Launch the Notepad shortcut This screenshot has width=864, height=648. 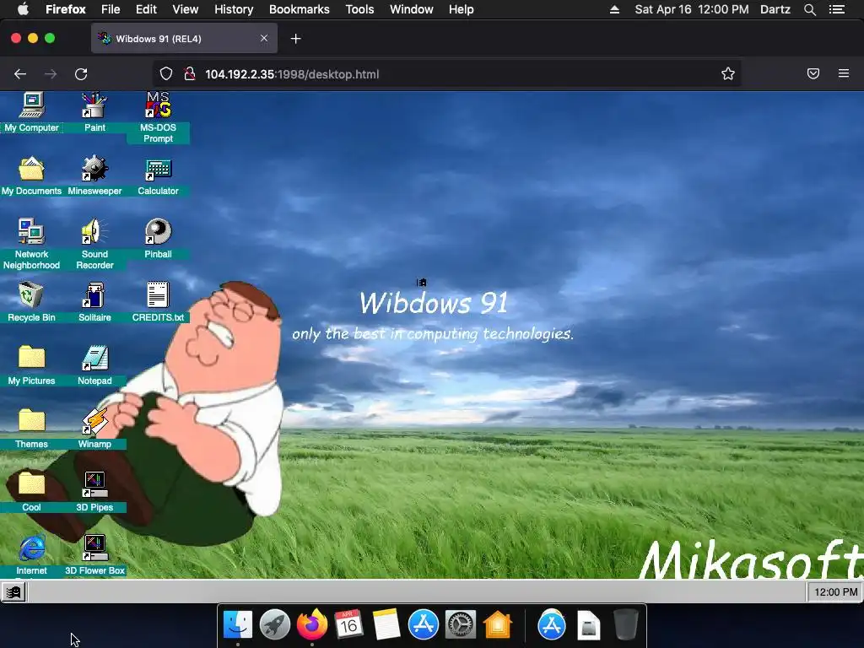[x=94, y=365]
